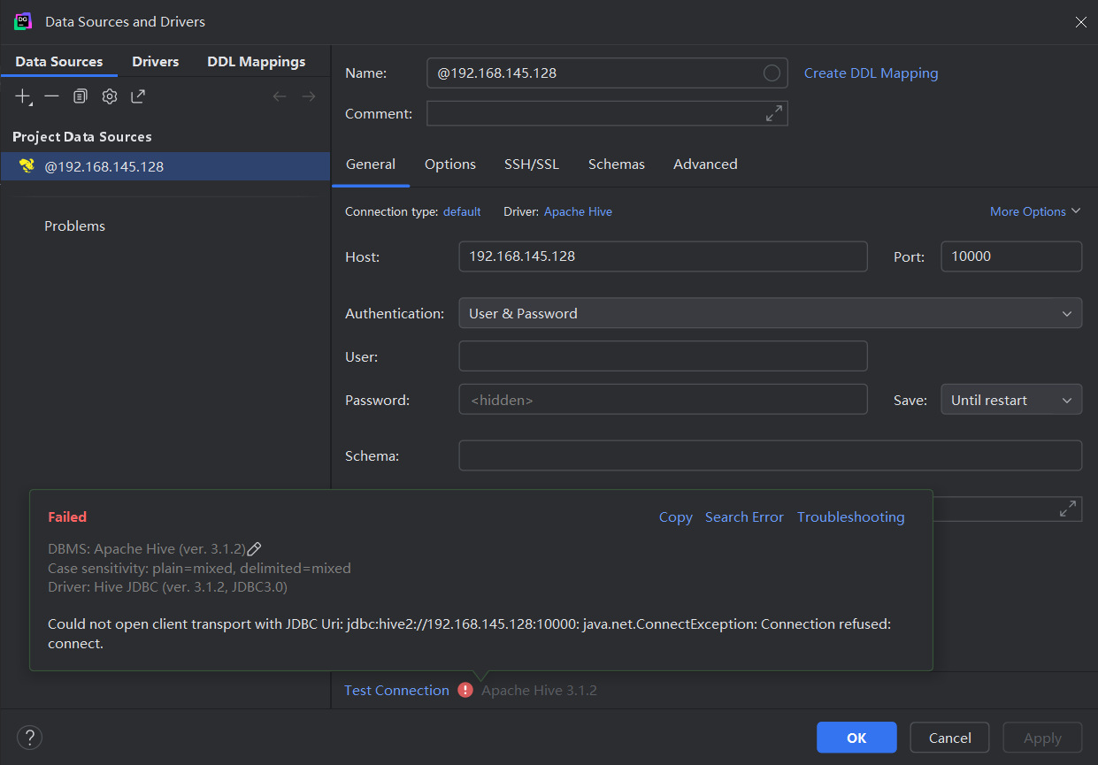Click Copy in the error popup
Image resolution: width=1098 pixels, height=765 pixels.
point(675,517)
